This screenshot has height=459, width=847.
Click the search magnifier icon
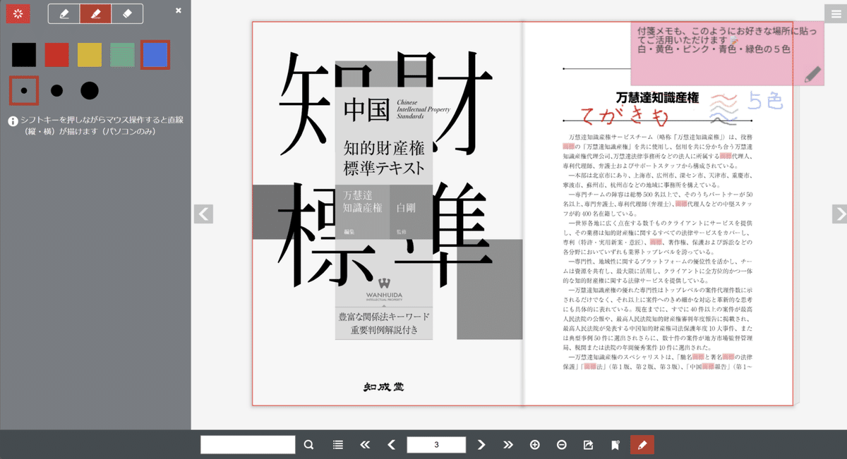(x=308, y=444)
